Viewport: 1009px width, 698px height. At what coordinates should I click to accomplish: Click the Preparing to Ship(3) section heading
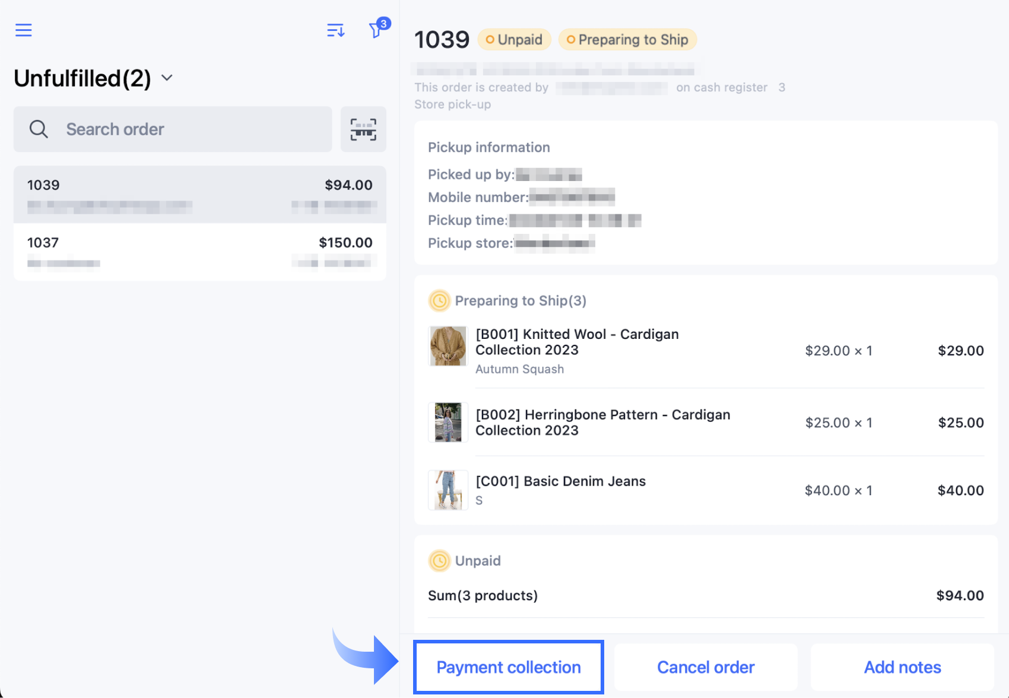click(x=521, y=301)
